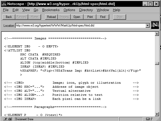
Task: Click 'Position relative to text' text
Action: pos(77,95)
